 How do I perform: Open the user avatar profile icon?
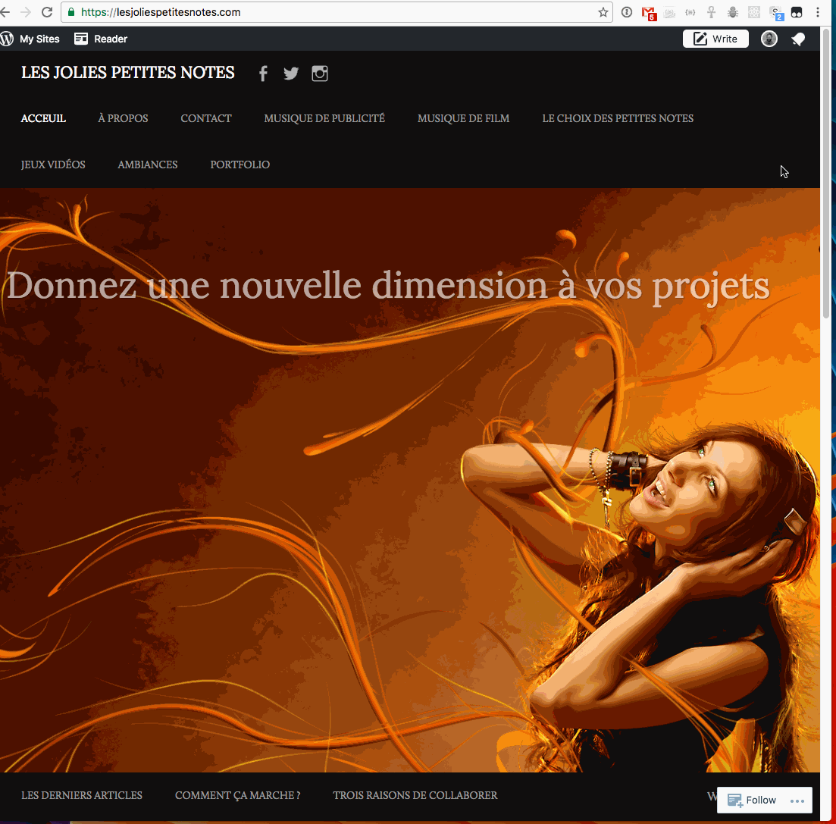[x=769, y=39]
